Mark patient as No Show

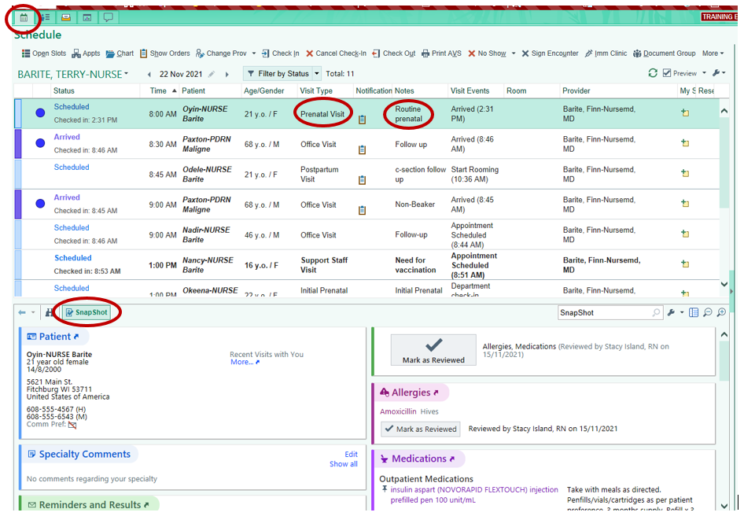point(487,53)
